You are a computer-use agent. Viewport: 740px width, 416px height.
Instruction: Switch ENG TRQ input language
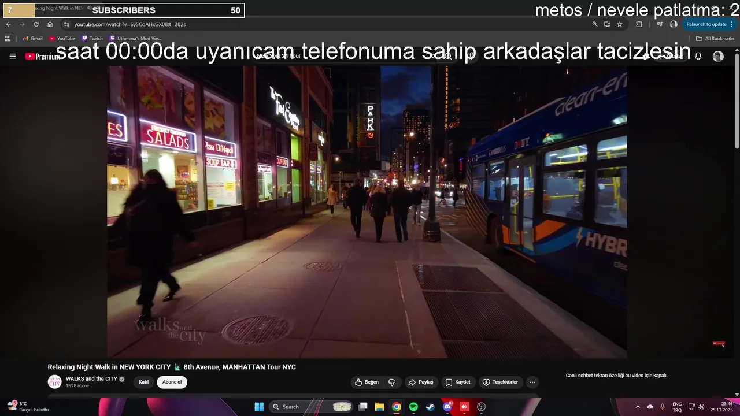point(677,407)
